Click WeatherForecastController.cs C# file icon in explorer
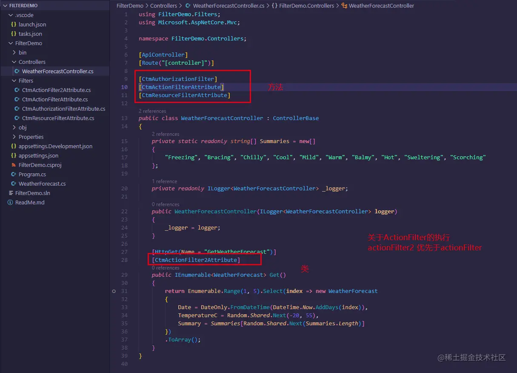This screenshot has width=517, height=373. 17,72
